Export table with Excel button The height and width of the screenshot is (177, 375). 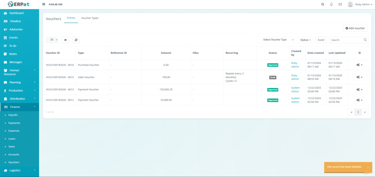tap(321, 40)
